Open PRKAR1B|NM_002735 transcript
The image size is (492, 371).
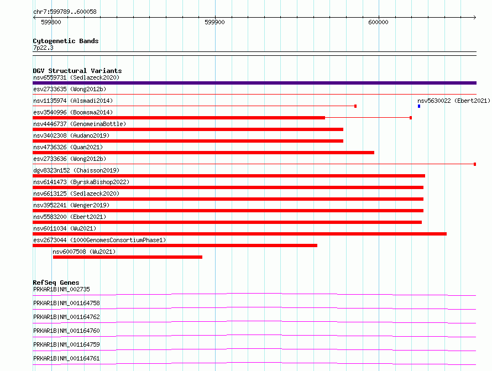pyautogui.click(x=61, y=289)
